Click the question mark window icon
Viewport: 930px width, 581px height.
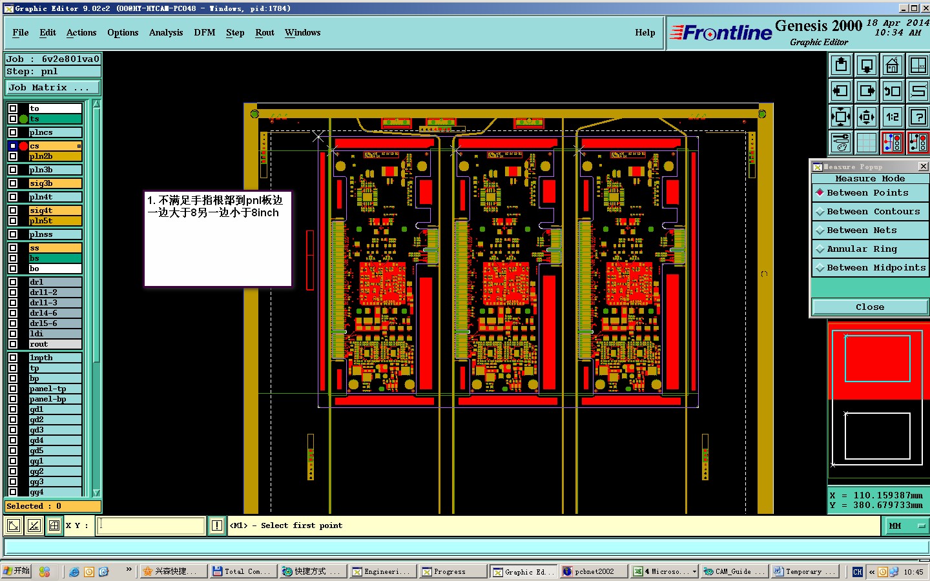[x=918, y=117]
